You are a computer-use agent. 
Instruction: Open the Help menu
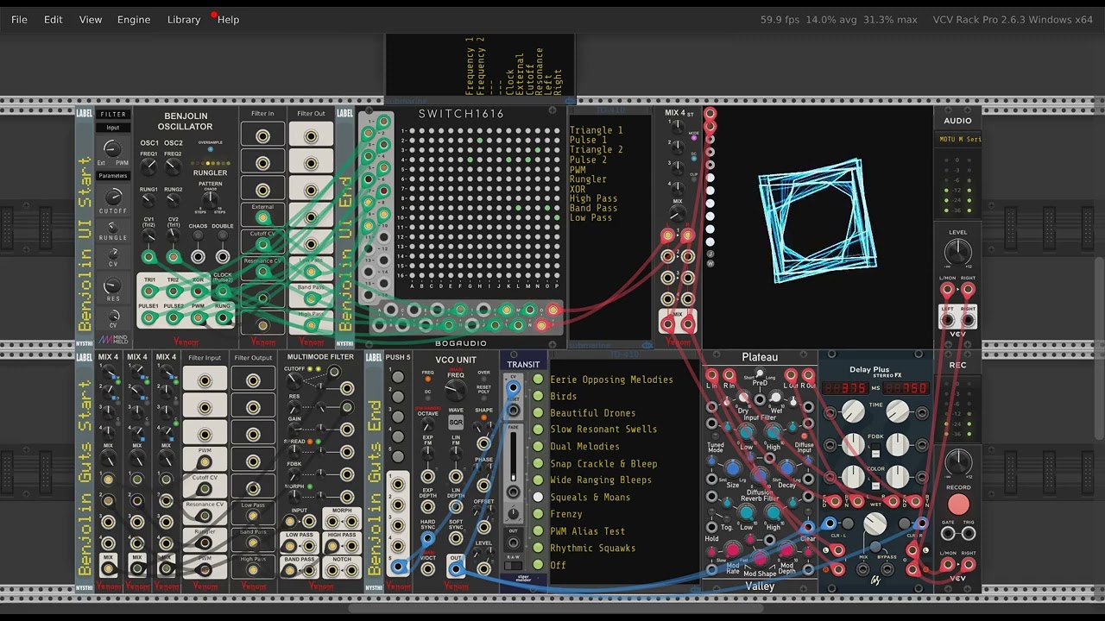[228, 19]
